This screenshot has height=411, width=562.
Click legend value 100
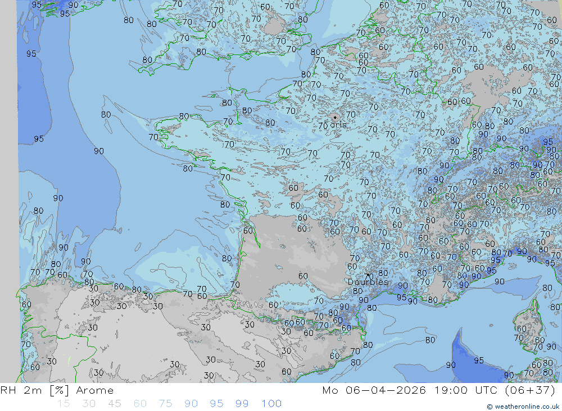point(271,404)
